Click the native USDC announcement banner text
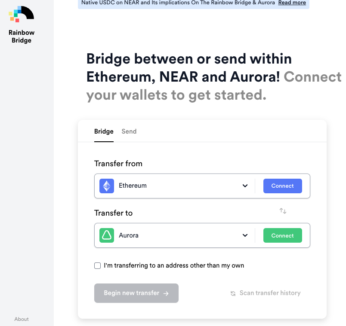 click(179, 3)
